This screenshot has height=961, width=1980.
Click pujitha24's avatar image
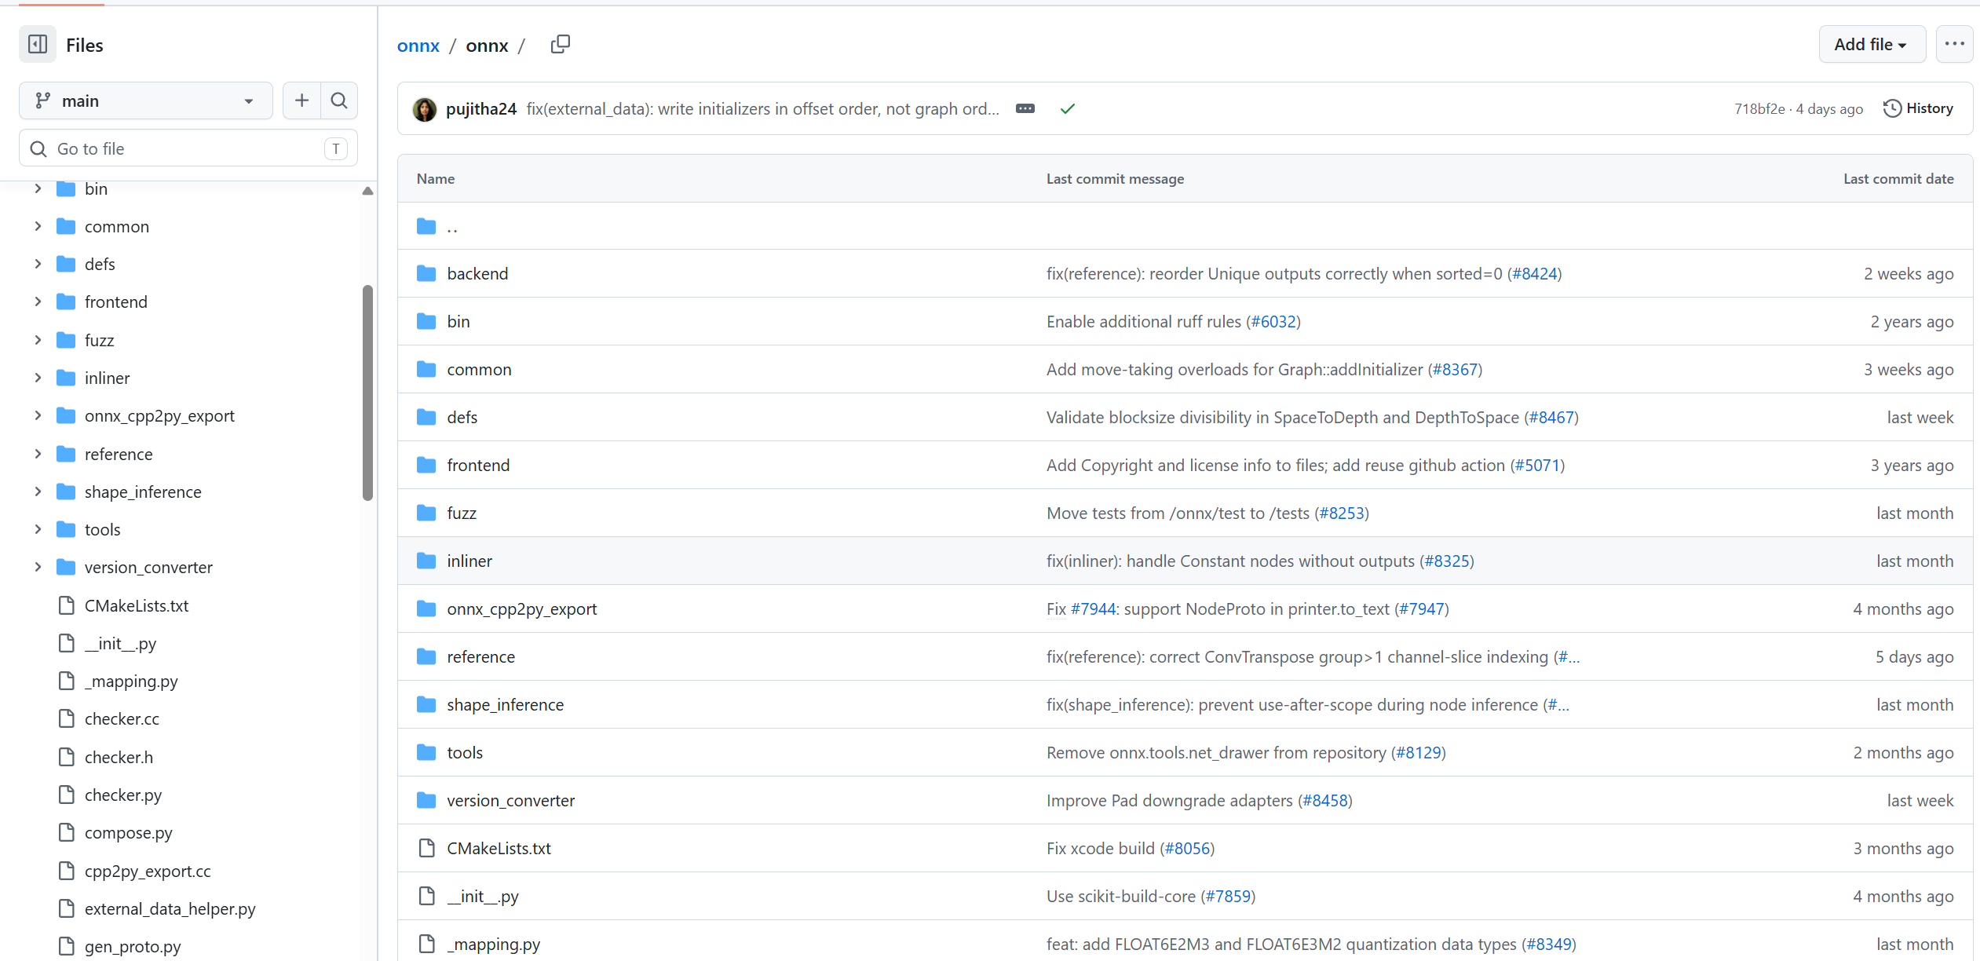425,109
